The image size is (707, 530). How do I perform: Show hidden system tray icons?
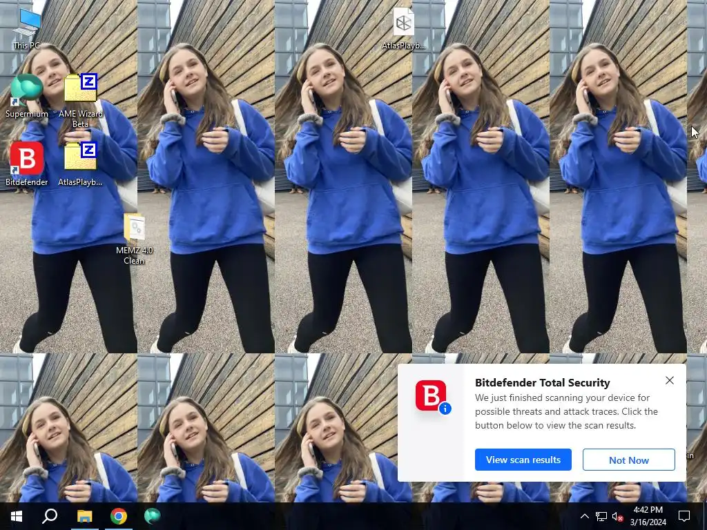click(584, 516)
